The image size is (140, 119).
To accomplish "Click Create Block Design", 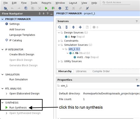I will 22,54.
